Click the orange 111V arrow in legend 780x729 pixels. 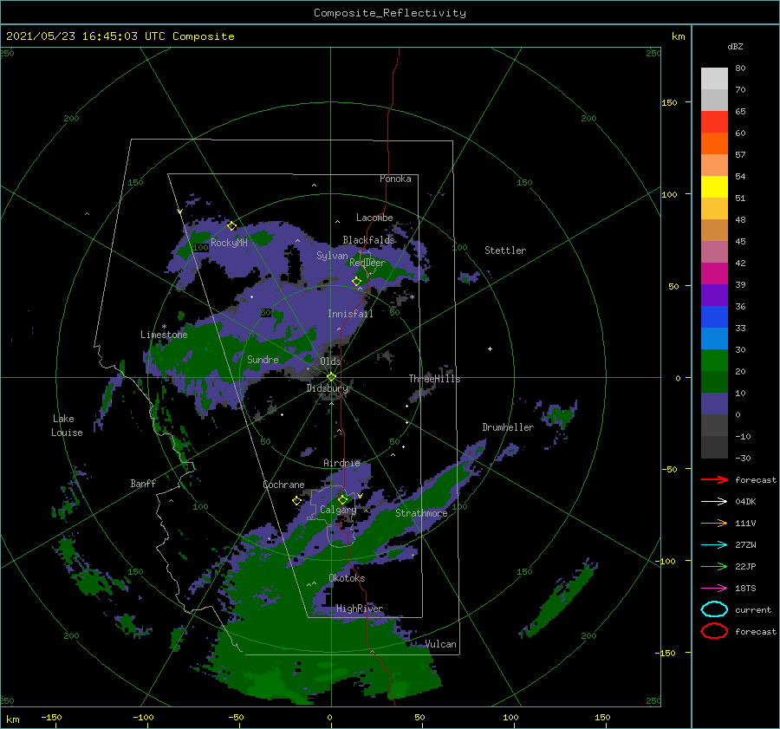point(714,523)
